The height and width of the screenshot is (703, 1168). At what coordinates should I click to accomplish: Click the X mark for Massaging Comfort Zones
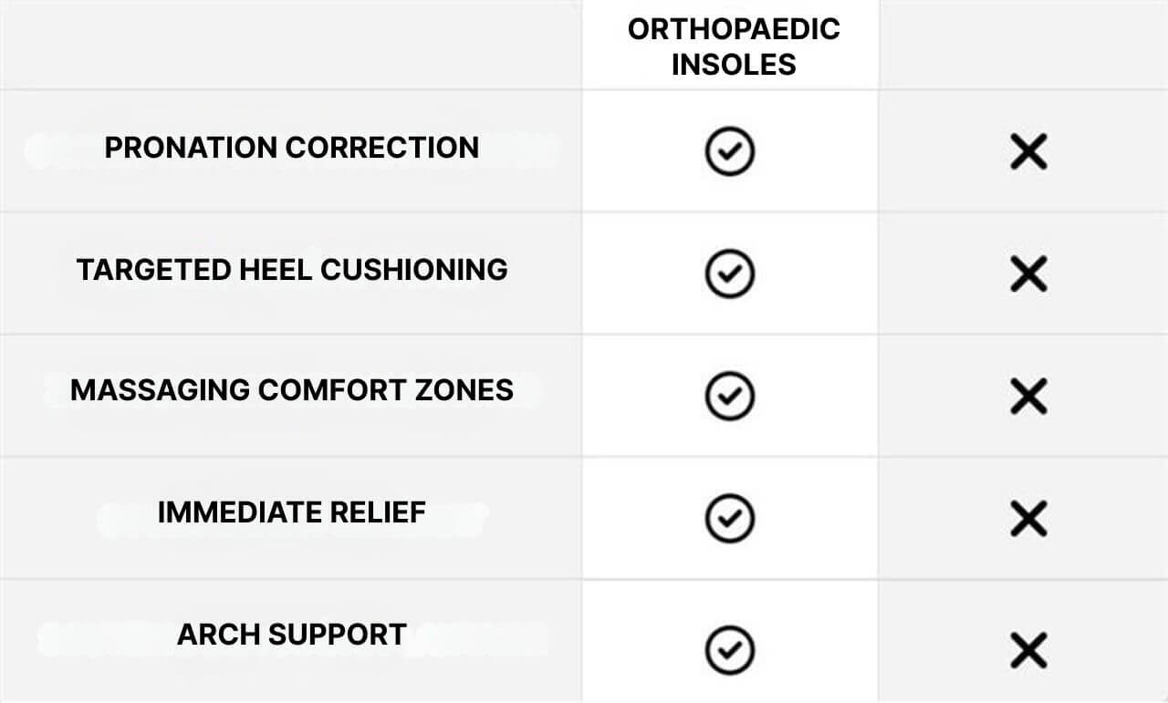tap(1028, 395)
